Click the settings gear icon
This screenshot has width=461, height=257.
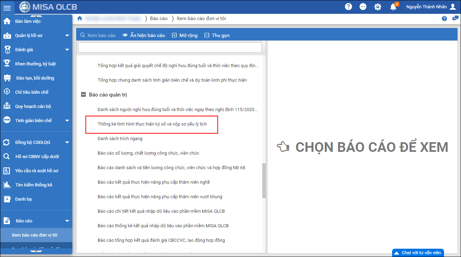click(378, 7)
